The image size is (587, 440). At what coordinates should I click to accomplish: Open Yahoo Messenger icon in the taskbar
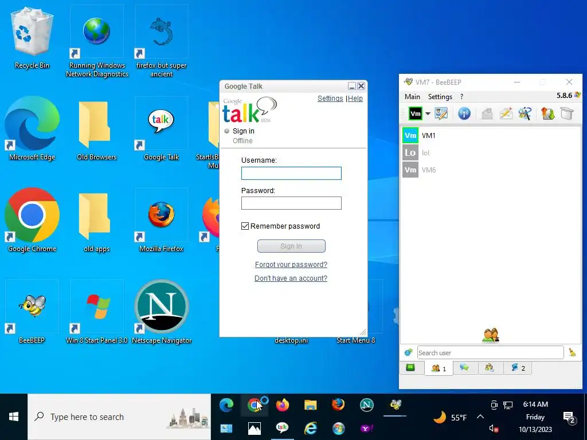(x=366, y=429)
